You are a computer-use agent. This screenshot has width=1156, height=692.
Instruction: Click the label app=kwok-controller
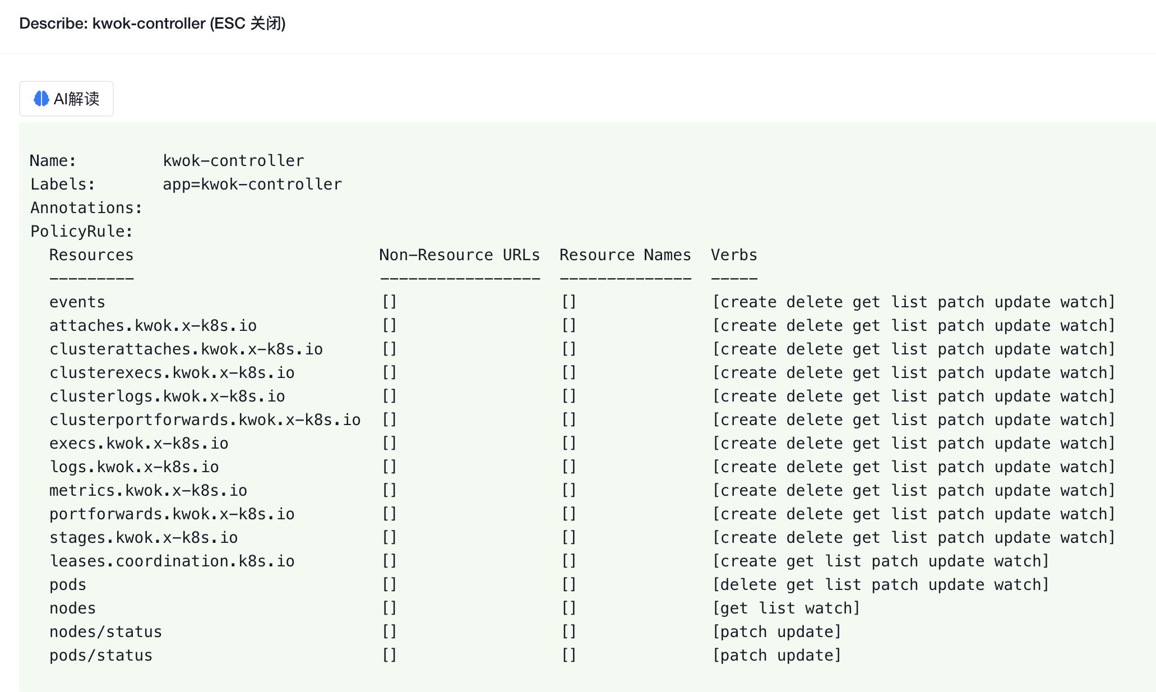click(252, 184)
